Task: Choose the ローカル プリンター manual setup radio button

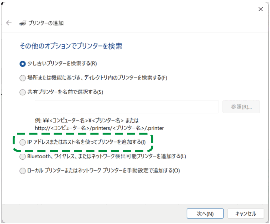Action: [23, 171]
